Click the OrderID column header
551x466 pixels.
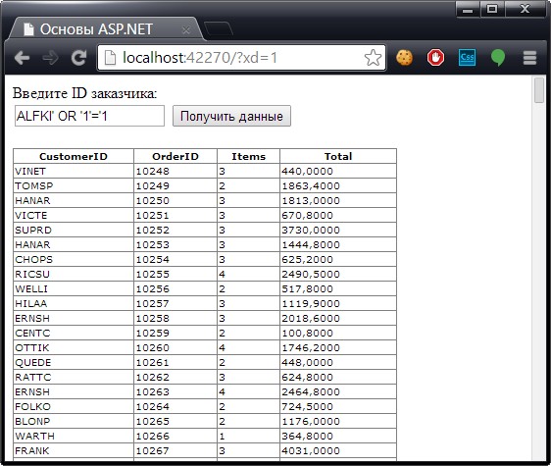point(175,156)
